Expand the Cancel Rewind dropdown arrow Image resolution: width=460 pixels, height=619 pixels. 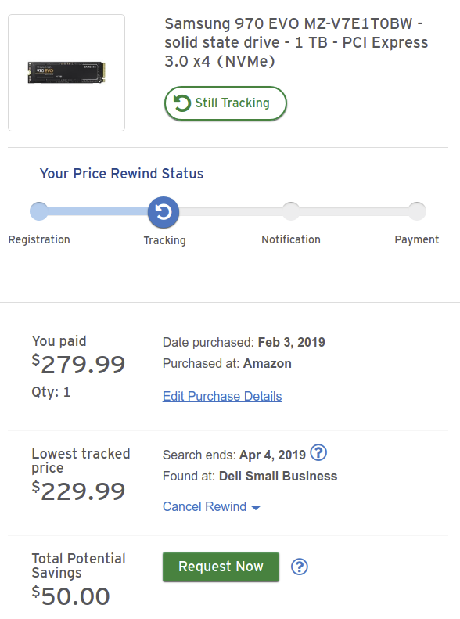click(256, 508)
